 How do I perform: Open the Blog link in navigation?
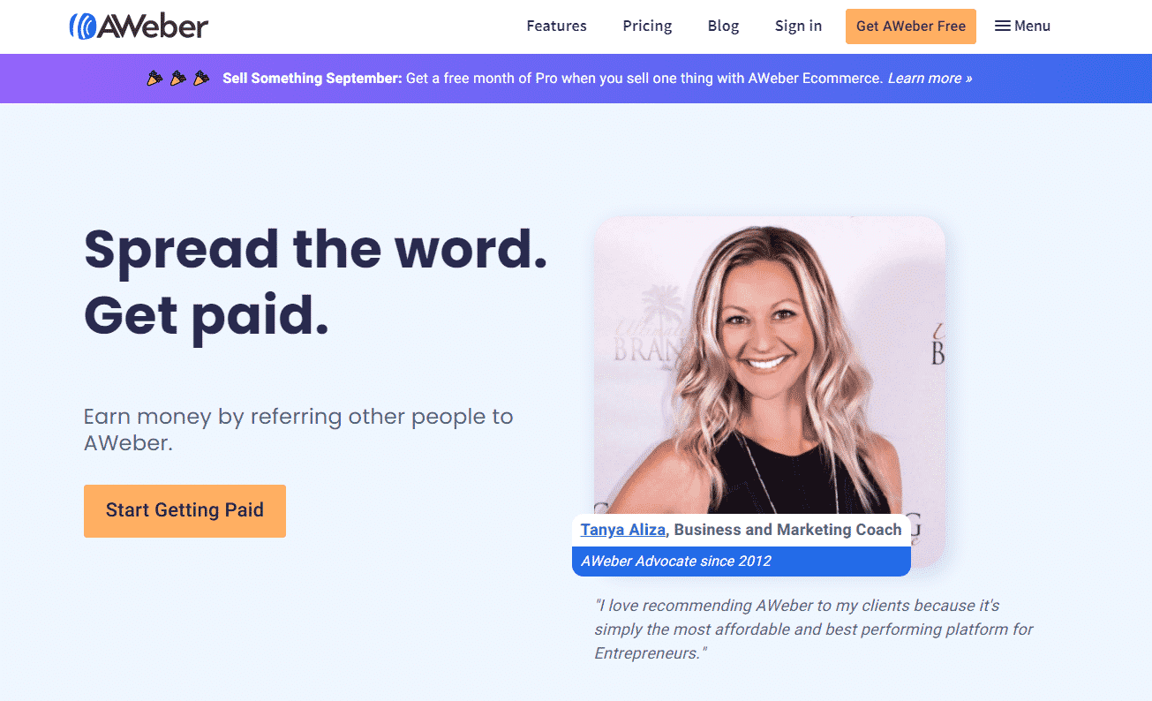[x=723, y=26]
